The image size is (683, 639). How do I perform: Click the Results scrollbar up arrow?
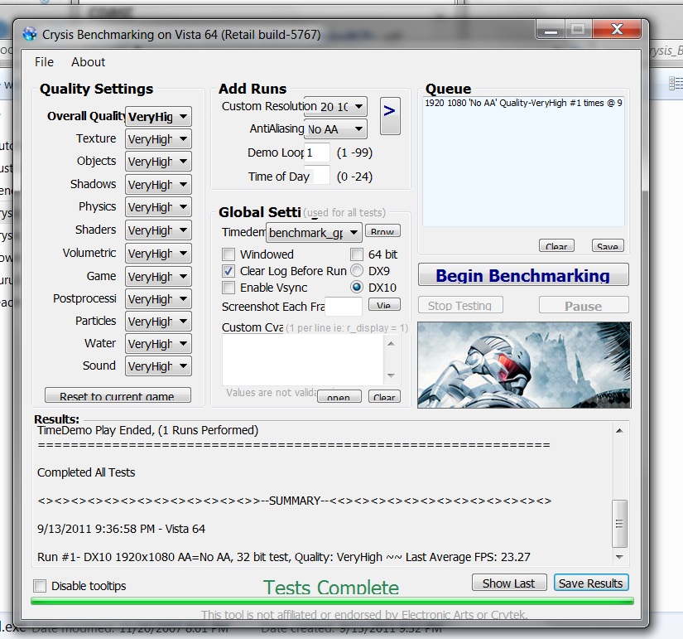[x=619, y=430]
